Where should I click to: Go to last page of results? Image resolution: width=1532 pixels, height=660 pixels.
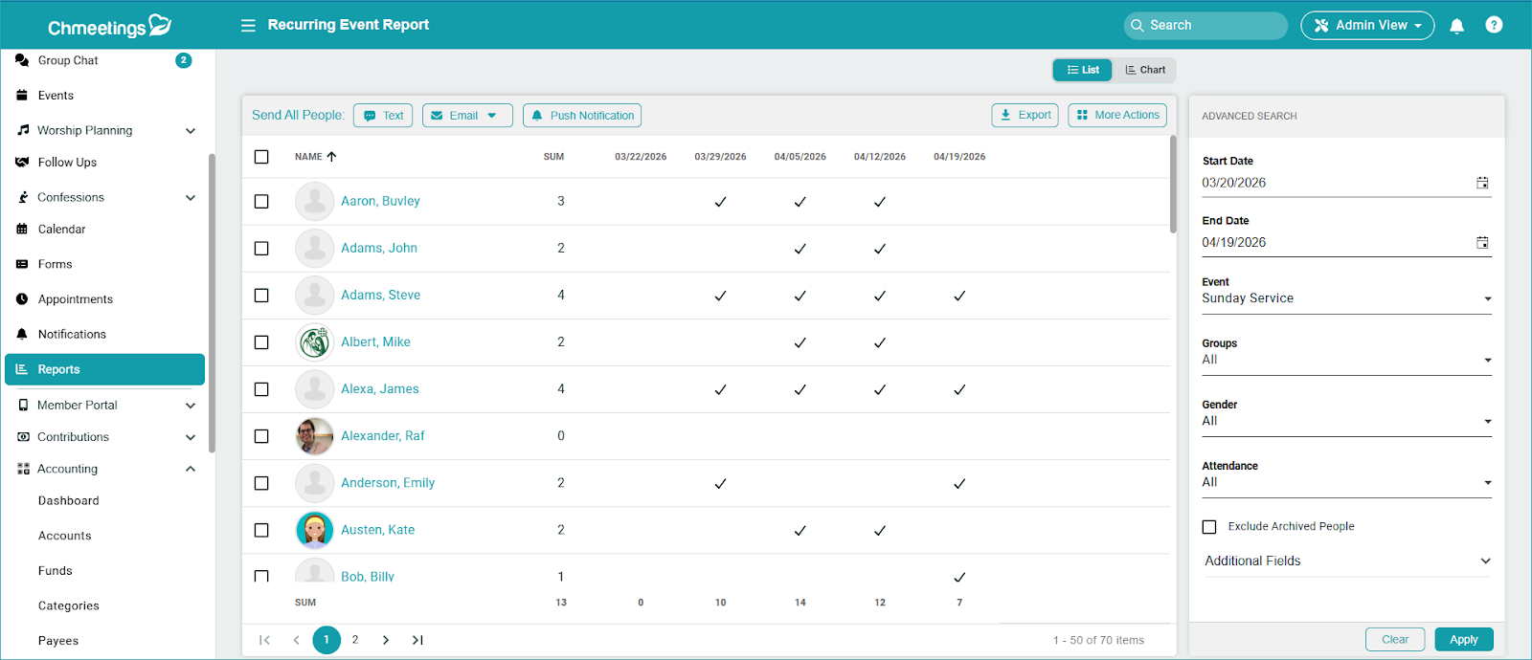pyautogui.click(x=417, y=640)
